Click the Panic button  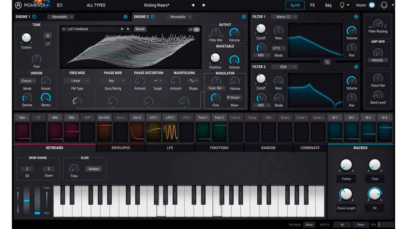[361, 225]
